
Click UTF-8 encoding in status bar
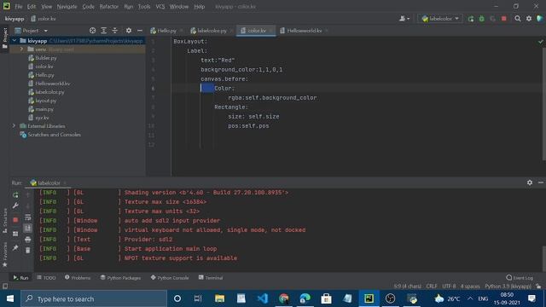click(x=449, y=287)
